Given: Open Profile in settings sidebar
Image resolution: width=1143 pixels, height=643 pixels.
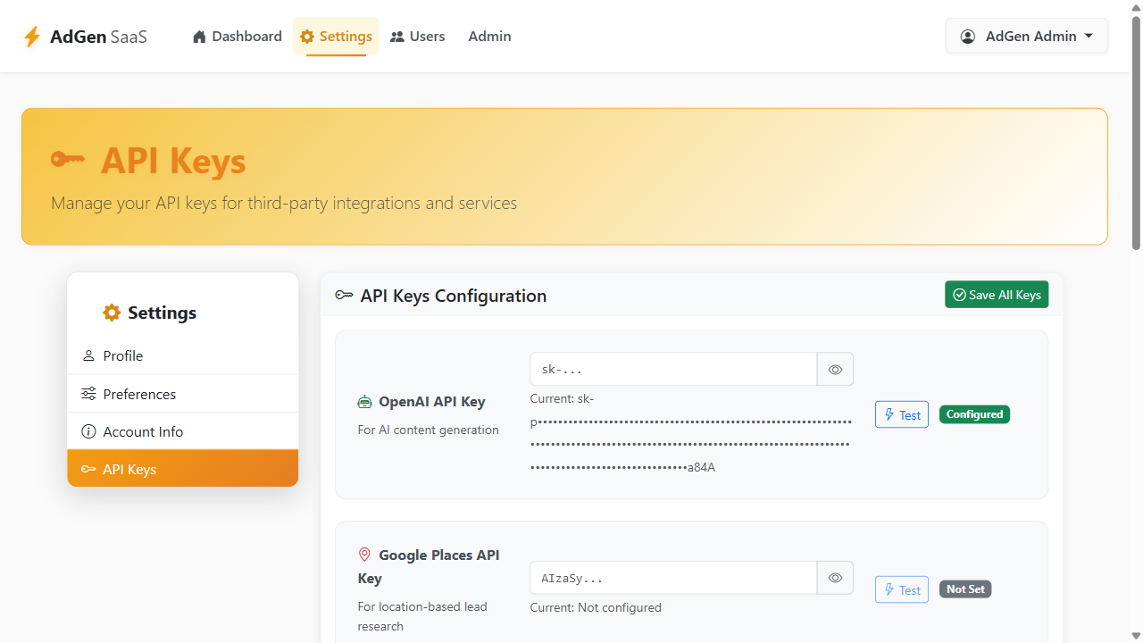Looking at the screenshot, I should [183, 355].
